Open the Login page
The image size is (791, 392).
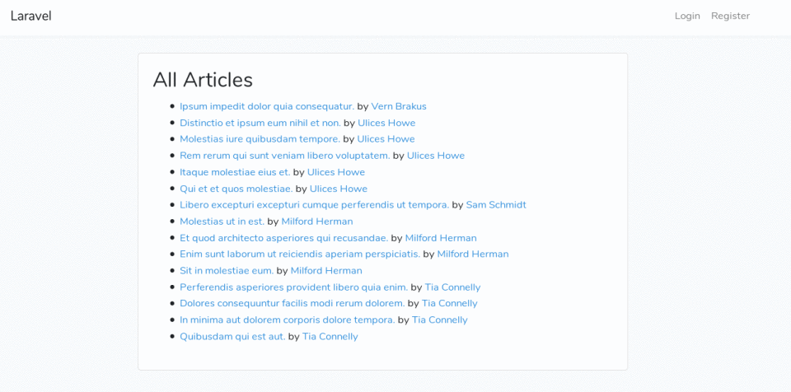click(x=686, y=16)
